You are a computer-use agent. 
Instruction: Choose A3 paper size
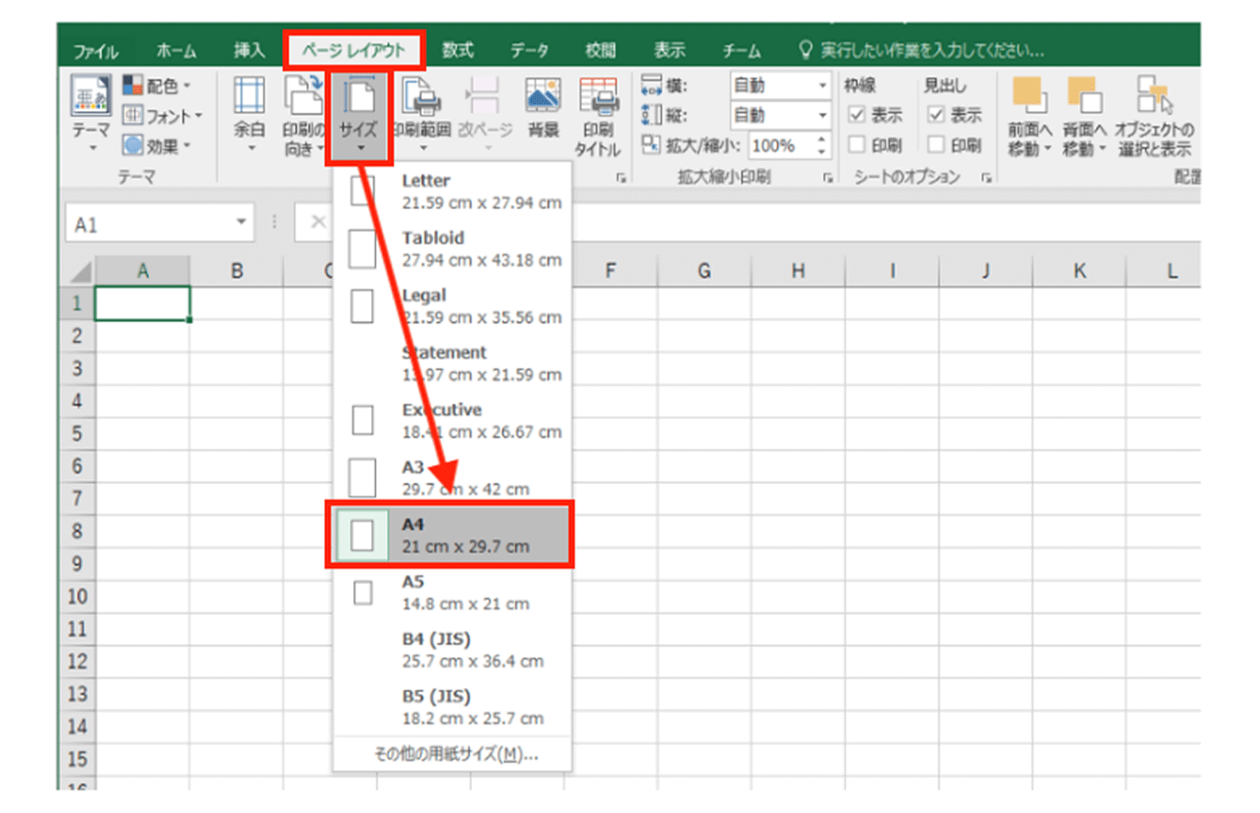click(454, 477)
